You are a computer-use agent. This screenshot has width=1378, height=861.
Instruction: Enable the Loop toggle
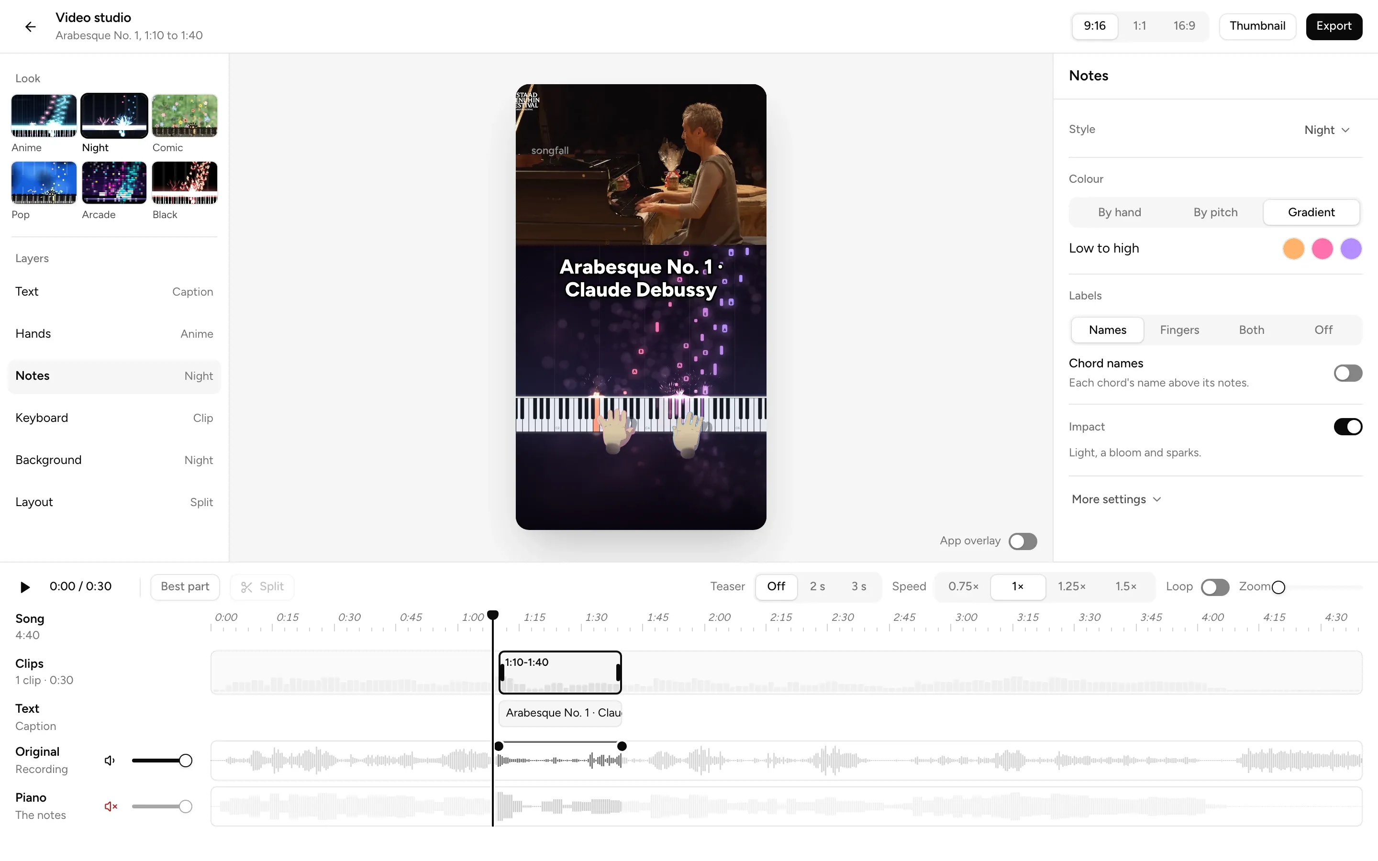point(1214,587)
